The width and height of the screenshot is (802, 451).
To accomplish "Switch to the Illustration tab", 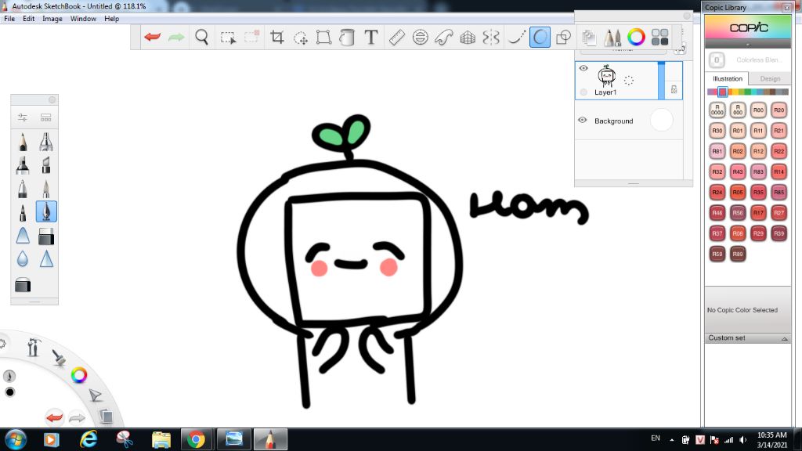I will point(728,79).
